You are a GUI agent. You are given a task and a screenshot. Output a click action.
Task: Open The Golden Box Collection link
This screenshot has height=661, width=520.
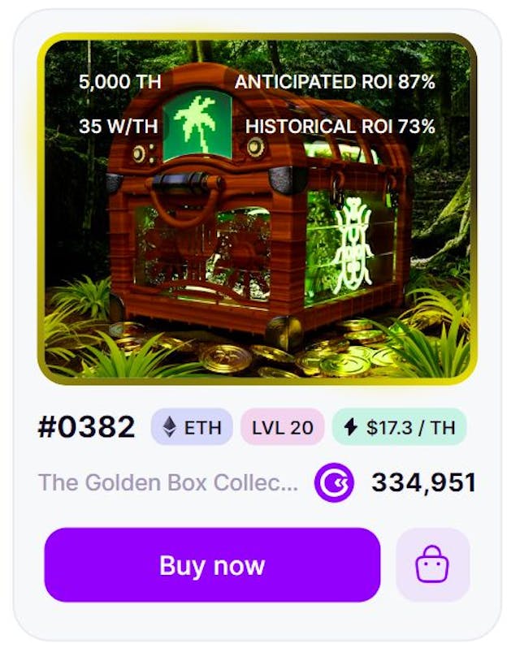(168, 482)
